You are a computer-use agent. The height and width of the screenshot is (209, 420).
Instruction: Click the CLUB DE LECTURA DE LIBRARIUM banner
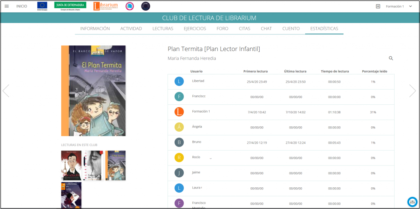coord(209,18)
